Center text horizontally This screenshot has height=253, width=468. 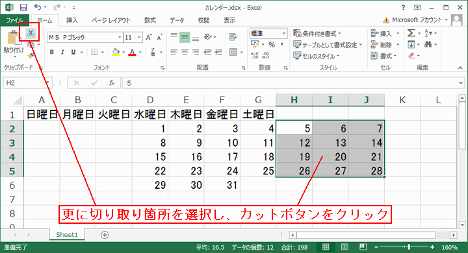click(185, 52)
